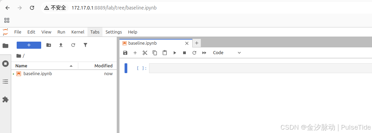
Task: Run the selected cell with play icon
Action: coord(175,53)
